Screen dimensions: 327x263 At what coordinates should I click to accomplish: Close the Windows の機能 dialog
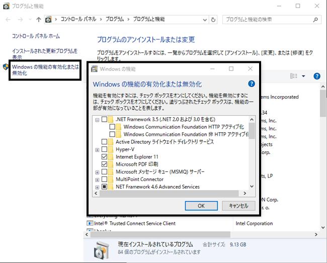(250, 69)
